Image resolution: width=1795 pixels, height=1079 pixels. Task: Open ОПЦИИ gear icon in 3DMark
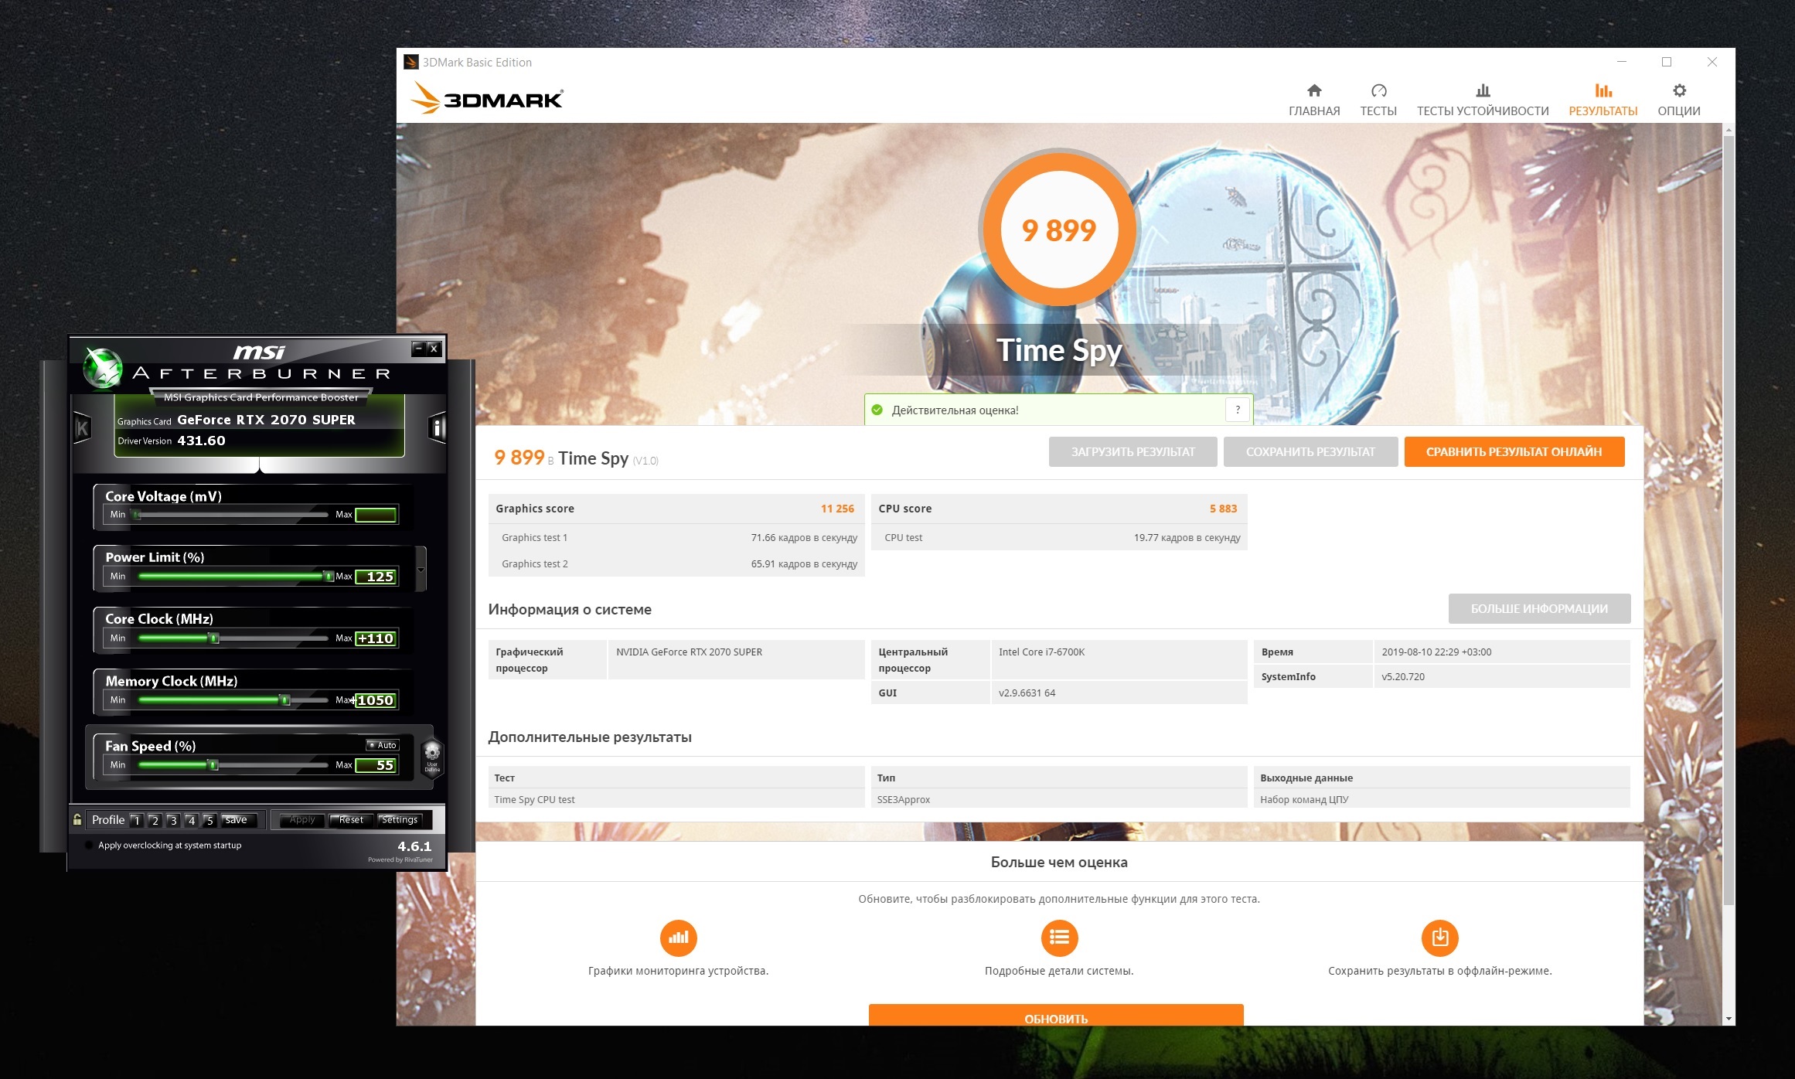click(1678, 91)
